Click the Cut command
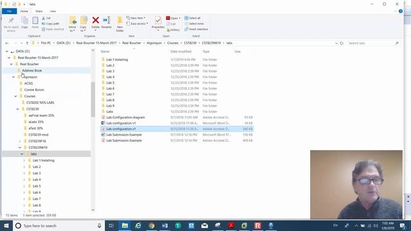The width and height of the screenshot is (411, 231). pos(46,18)
